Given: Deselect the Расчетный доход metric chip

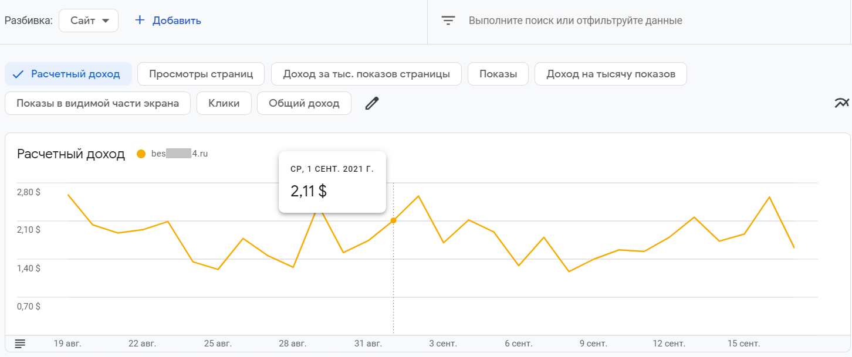Looking at the screenshot, I should pyautogui.click(x=68, y=74).
